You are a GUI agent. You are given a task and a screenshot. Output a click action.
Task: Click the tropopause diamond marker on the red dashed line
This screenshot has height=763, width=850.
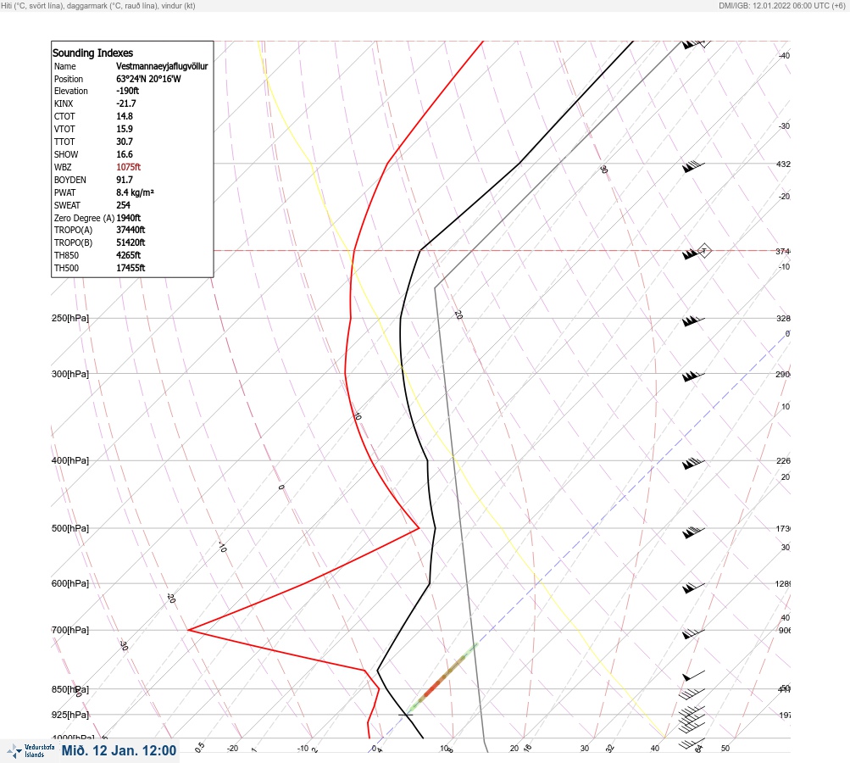pos(704,251)
